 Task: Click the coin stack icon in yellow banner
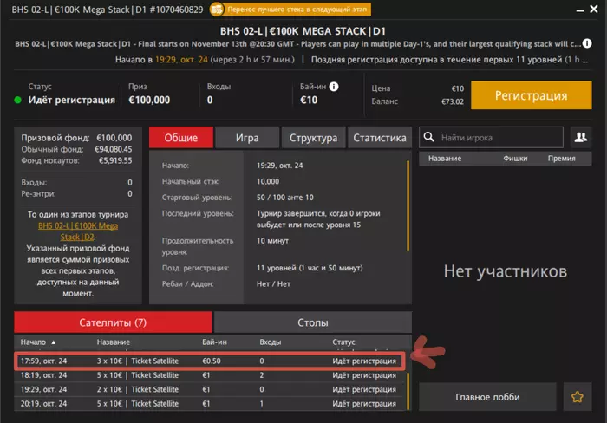pyautogui.click(x=217, y=10)
